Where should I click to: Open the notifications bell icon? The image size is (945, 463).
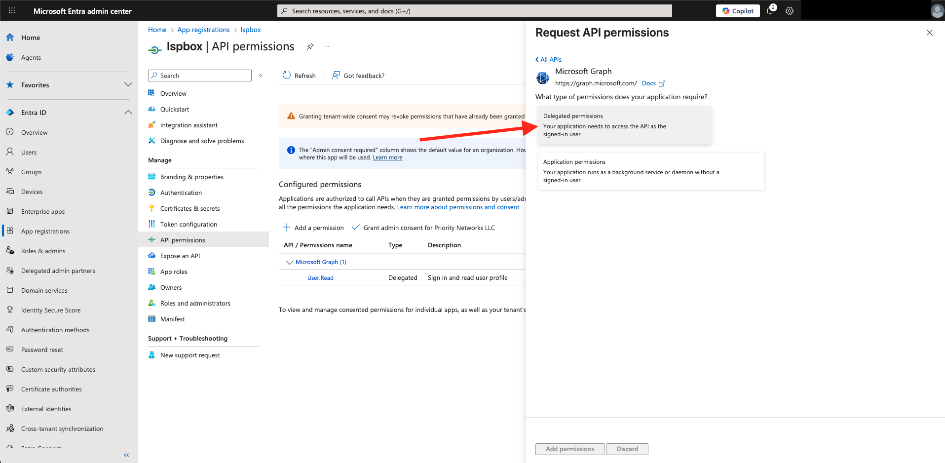(x=770, y=11)
